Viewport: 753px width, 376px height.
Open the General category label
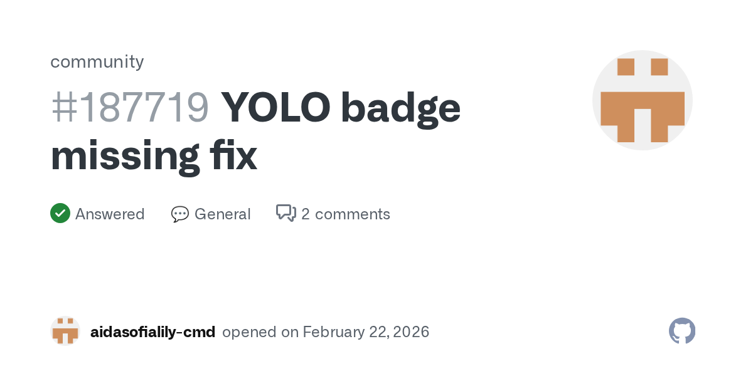(222, 214)
